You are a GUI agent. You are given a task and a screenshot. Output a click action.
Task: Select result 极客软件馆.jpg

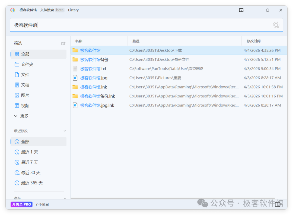(x=94, y=78)
